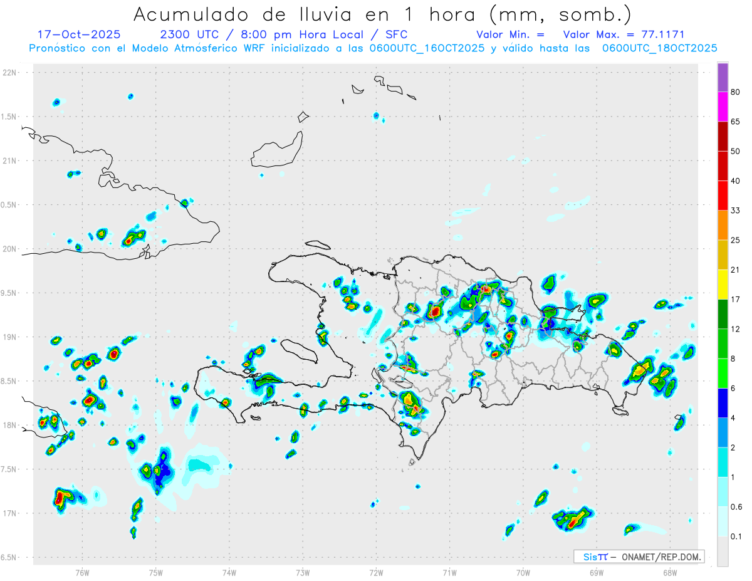Click the '70W' longitude label

click(523, 573)
